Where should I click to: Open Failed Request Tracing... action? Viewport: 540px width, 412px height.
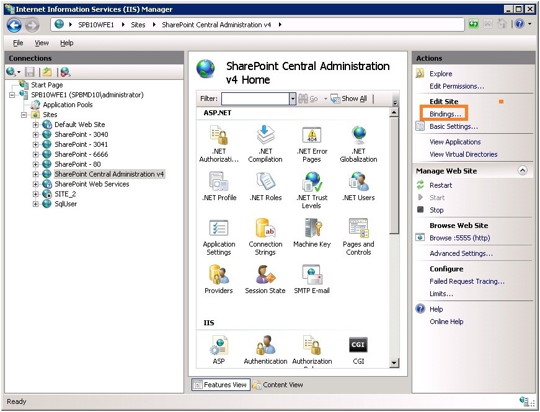pos(467,281)
